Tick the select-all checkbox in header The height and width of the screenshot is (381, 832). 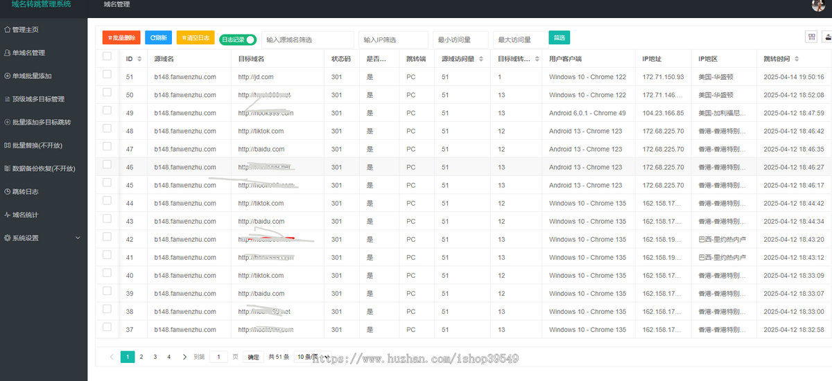(x=107, y=56)
